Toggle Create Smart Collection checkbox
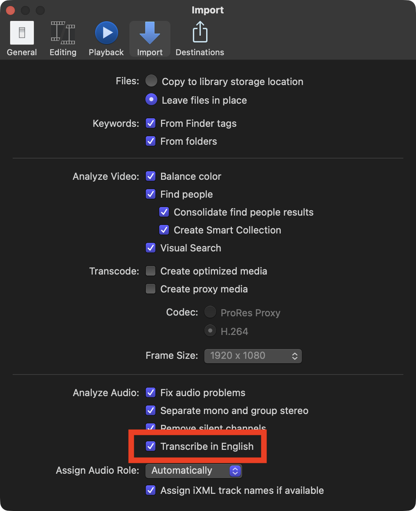This screenshot has width=416, height=511. (x=164, y=230)
